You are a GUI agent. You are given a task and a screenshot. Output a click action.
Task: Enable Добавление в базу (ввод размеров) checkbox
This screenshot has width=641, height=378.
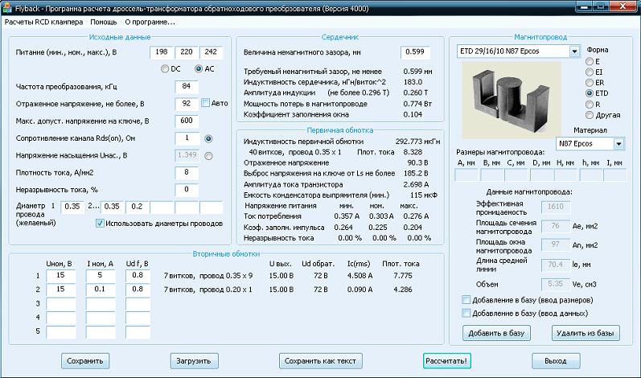pos(466,300)
